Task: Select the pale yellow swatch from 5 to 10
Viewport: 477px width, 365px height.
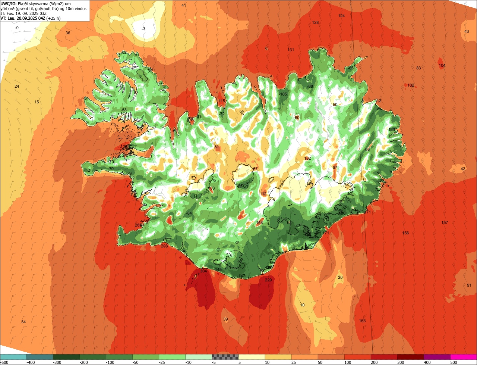Action: (252, 357)
